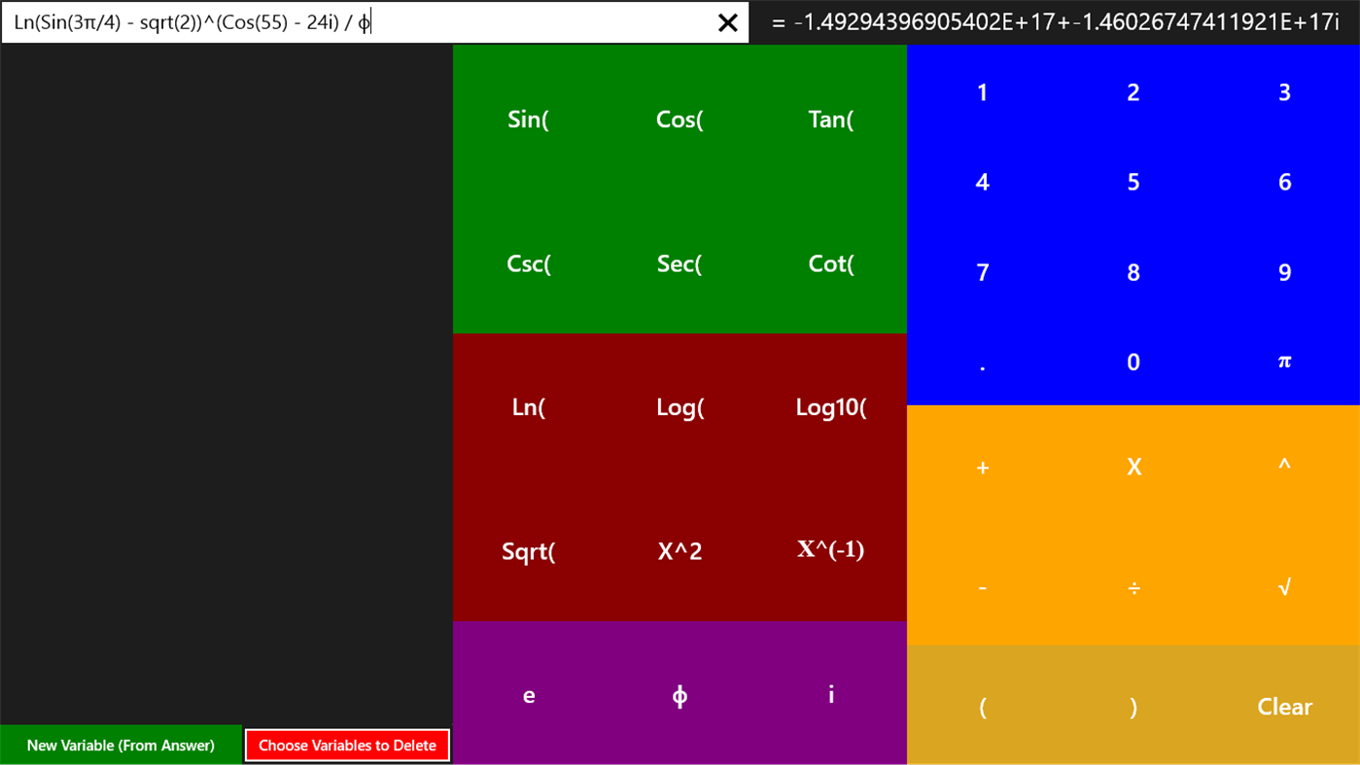Insert the Cot( function

click(830, 263)
